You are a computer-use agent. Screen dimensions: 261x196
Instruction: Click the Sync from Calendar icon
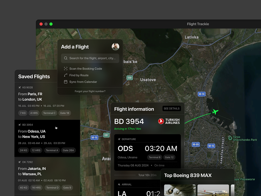click(x=66, y=82)
